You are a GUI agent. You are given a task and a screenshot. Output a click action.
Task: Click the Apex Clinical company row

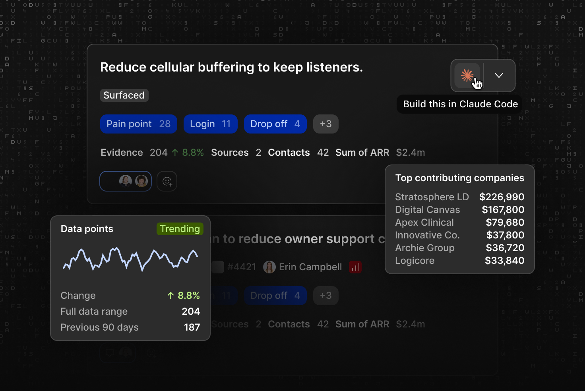tap(460, 223)
